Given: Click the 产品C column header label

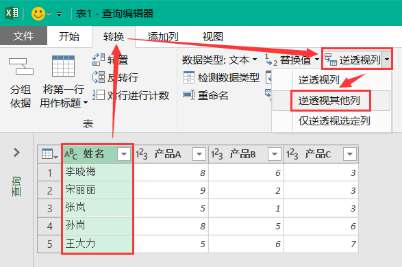Looking at the screenshot, I should click(318, 154).
